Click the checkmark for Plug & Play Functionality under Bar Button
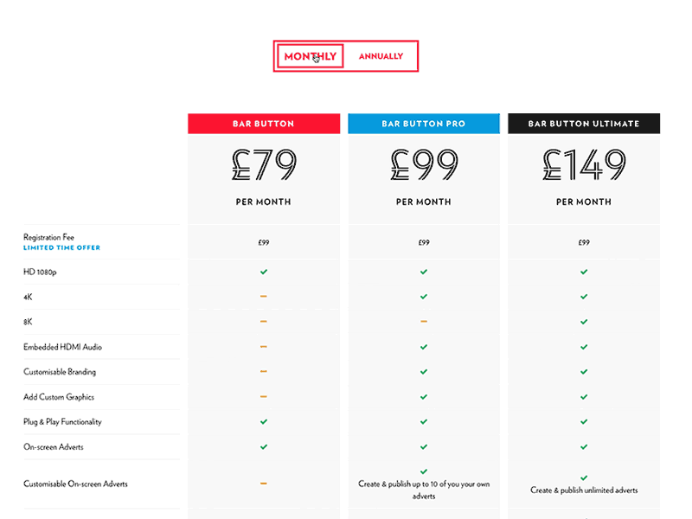 [x=264, y=422]
